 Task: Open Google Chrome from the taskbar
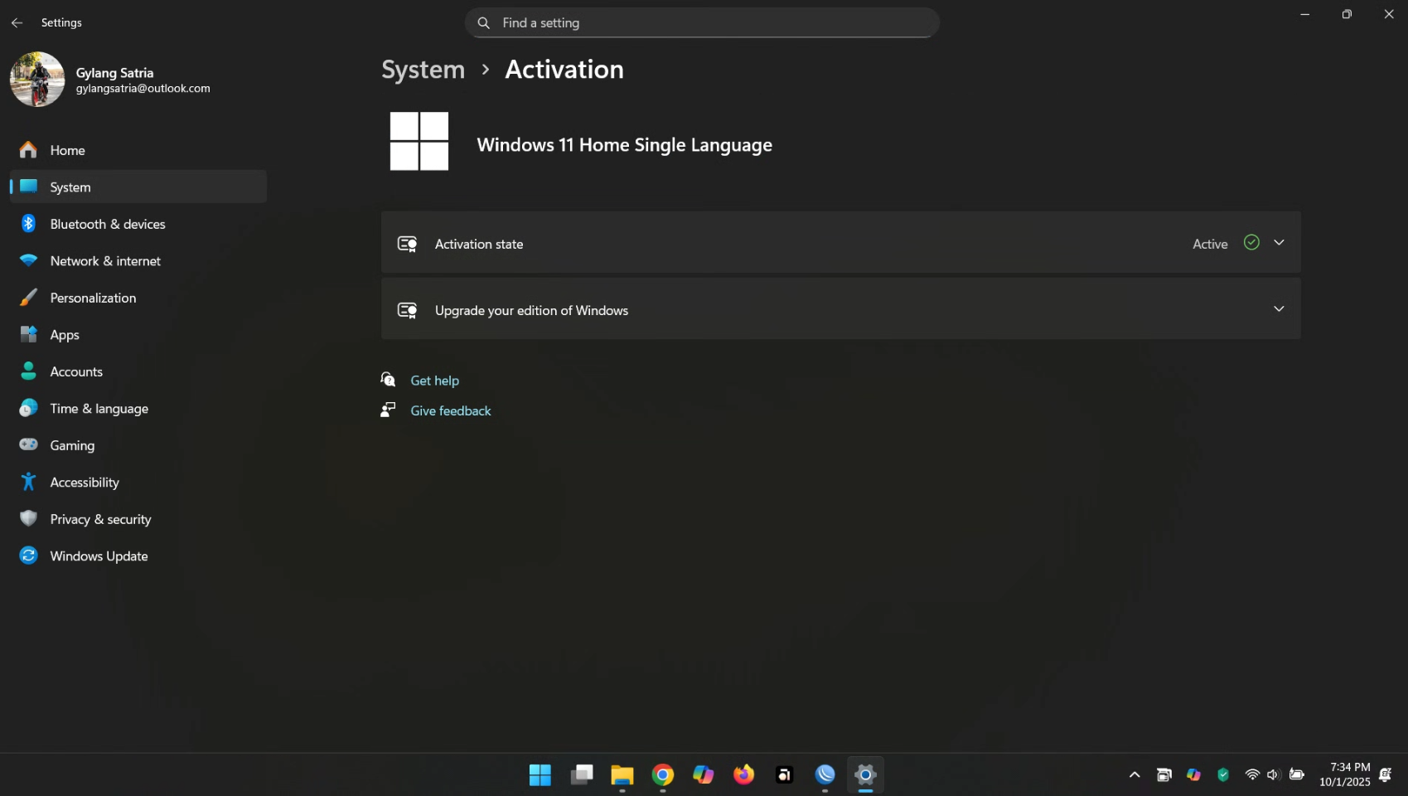[x=662, y=774]
